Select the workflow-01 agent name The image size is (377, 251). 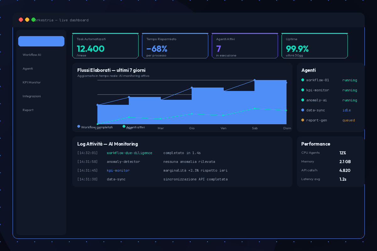pyautogui.click(x=318, y=80)
